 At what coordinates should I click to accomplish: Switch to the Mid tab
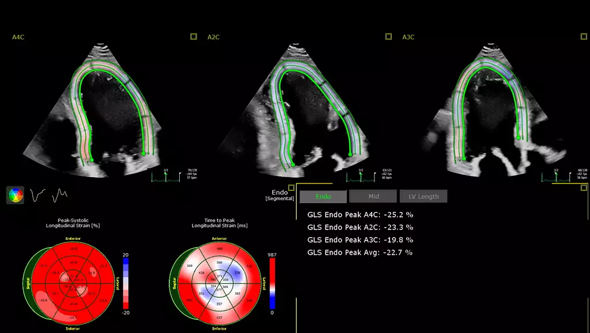[x=373, y=196]
